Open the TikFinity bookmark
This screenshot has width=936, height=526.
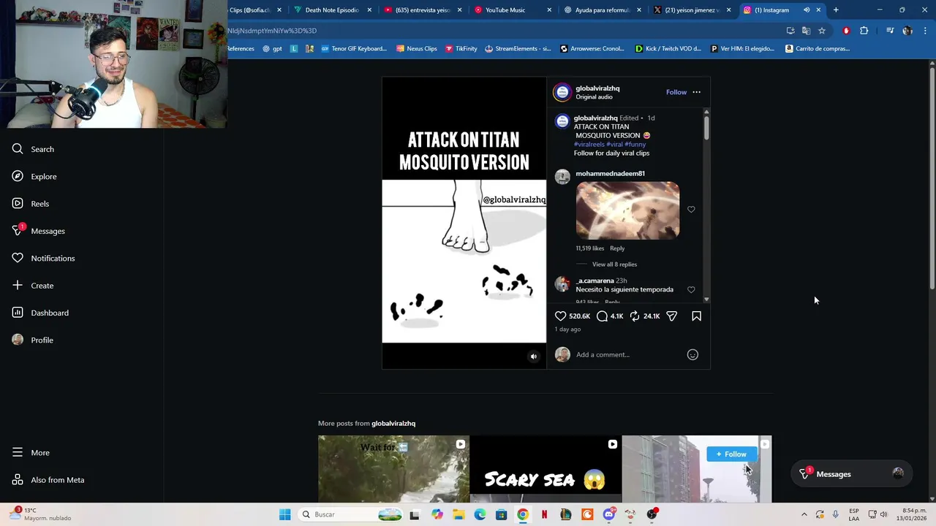click(x=461, y=49)
